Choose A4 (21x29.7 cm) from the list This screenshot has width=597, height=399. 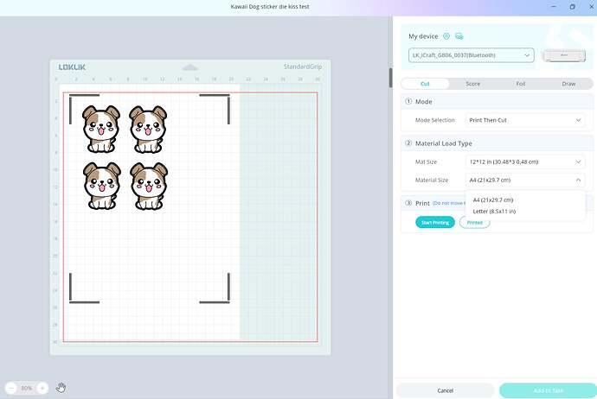493,199
